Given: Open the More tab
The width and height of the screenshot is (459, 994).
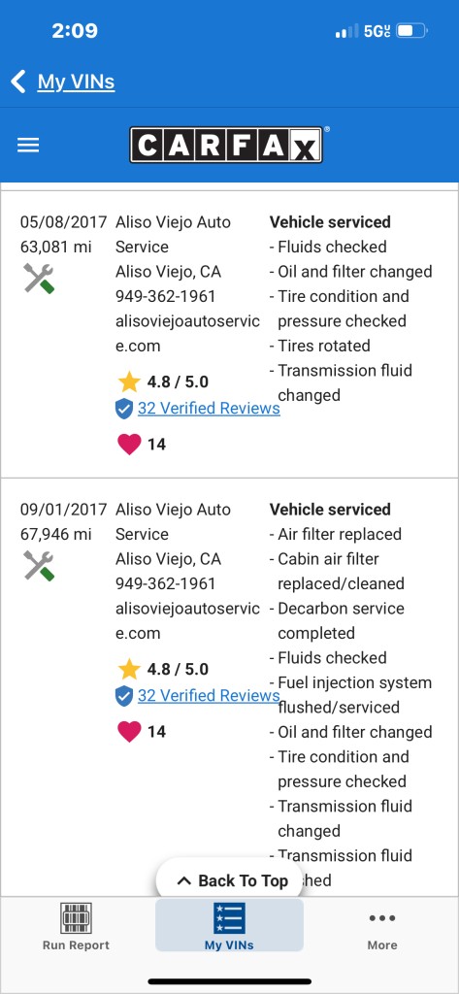Looking at the screenshot, I should click(382, 930).
